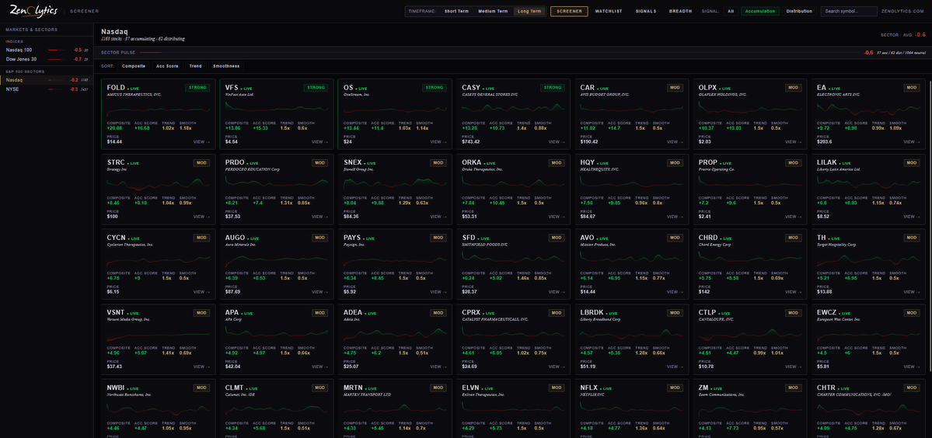Image resolution: width=932 pixels, height=438 pixels.
Task: Select the Long Term timeframe
Action: click(529, 12)
